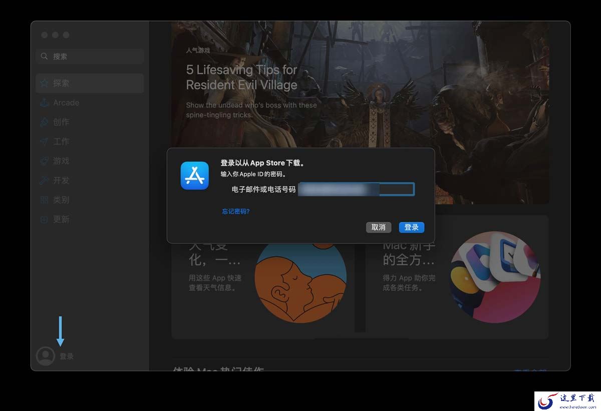Click the paintbrush icon beside 创作

[45, 122]
